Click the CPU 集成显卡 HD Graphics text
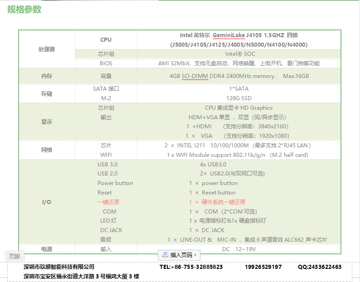Viewport: 360px width, 282px height. coord(239,108)
